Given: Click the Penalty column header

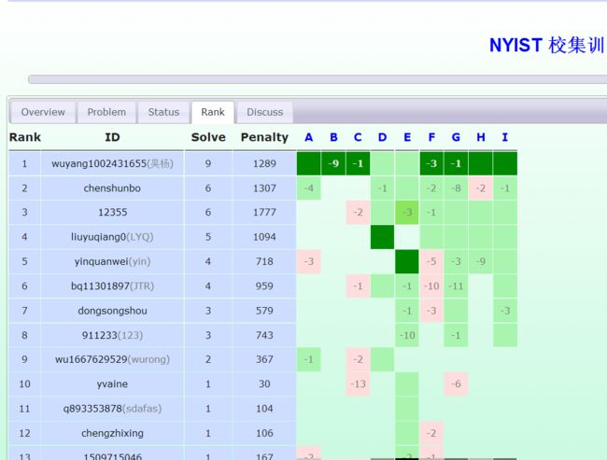Looking at the screenshot, I should pos(264,138).
